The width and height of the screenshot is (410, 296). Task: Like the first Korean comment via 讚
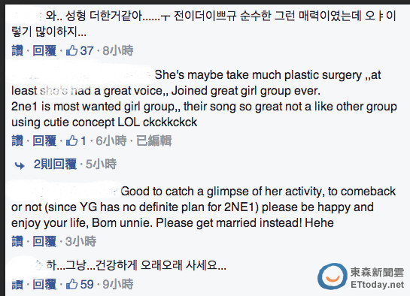point(17,50)
